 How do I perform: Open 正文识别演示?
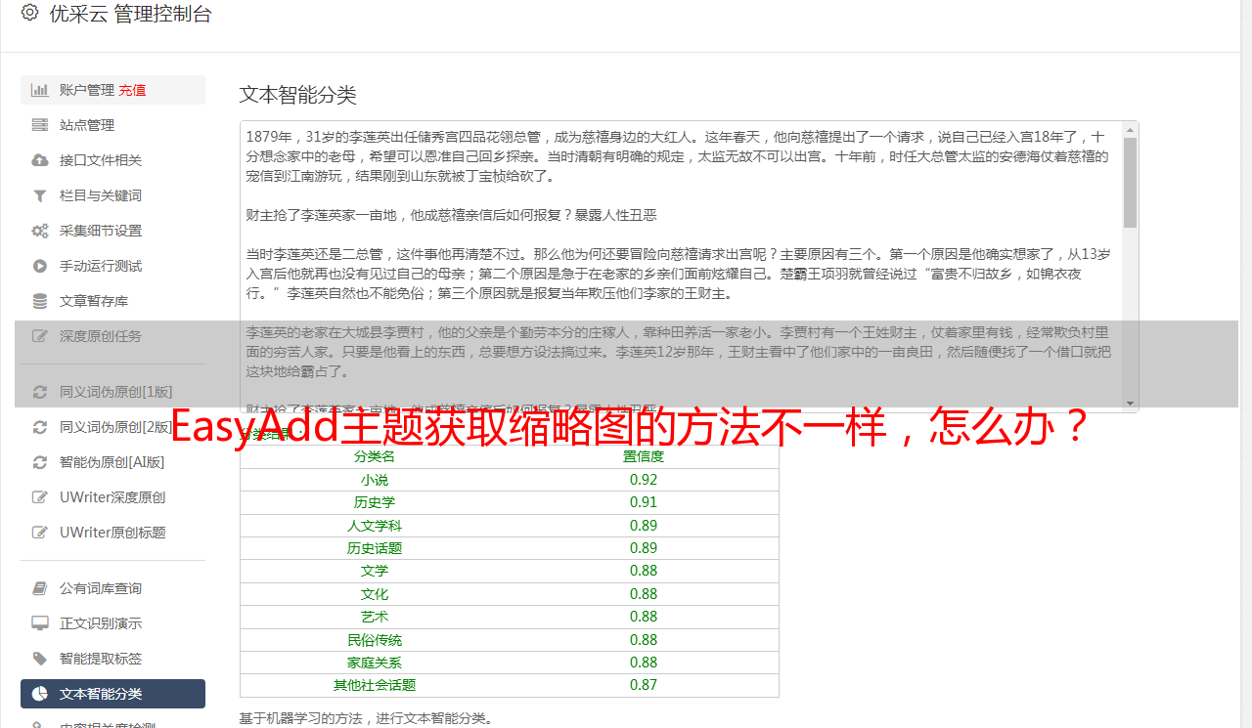pyautogui.click(x=112, y=623)
